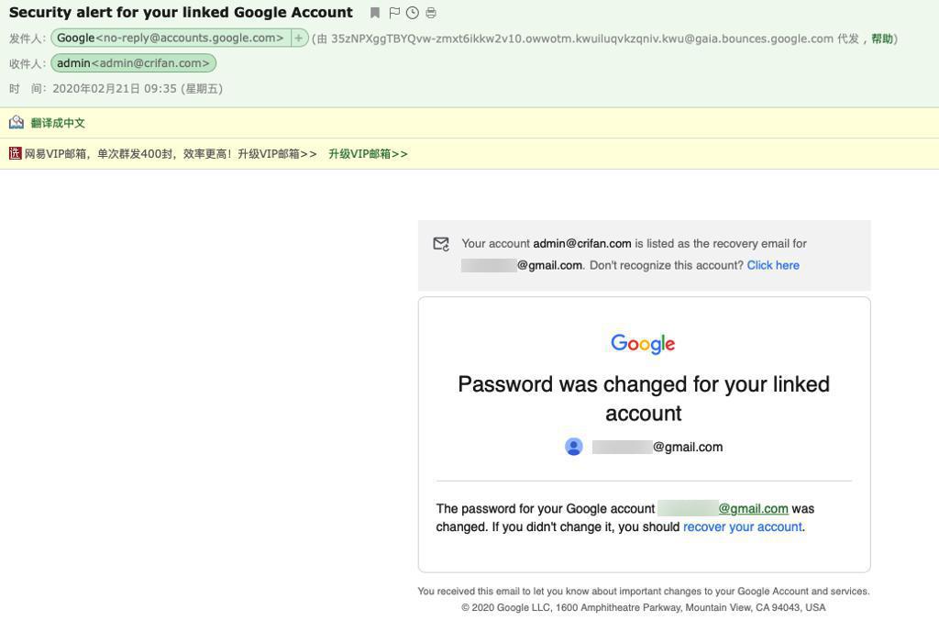Open the 帮助 help link
The image size is (939, 620).
click(881, 39)
